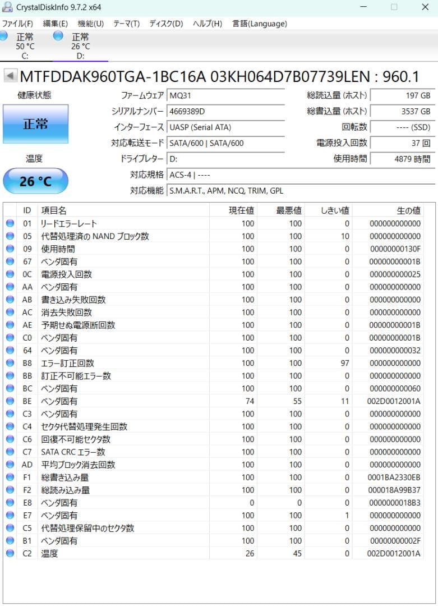
Task: Click the status icon for ID 67 row
Action: click(10, 261)
